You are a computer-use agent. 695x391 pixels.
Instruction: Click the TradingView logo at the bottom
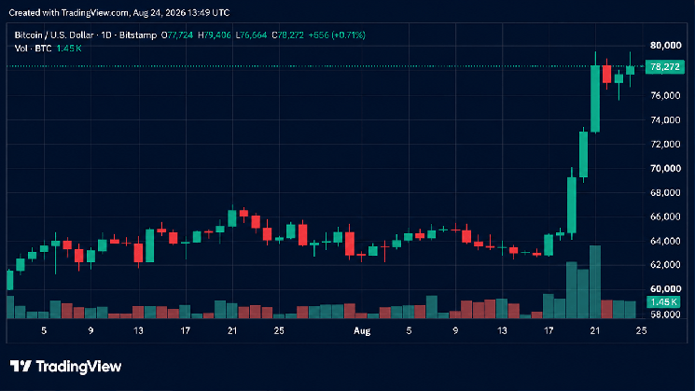(x=65, y=366)
